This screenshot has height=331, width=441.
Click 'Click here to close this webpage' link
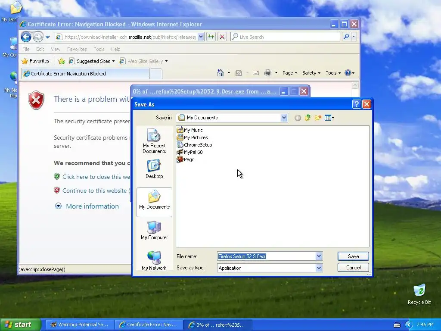(96, 177)
